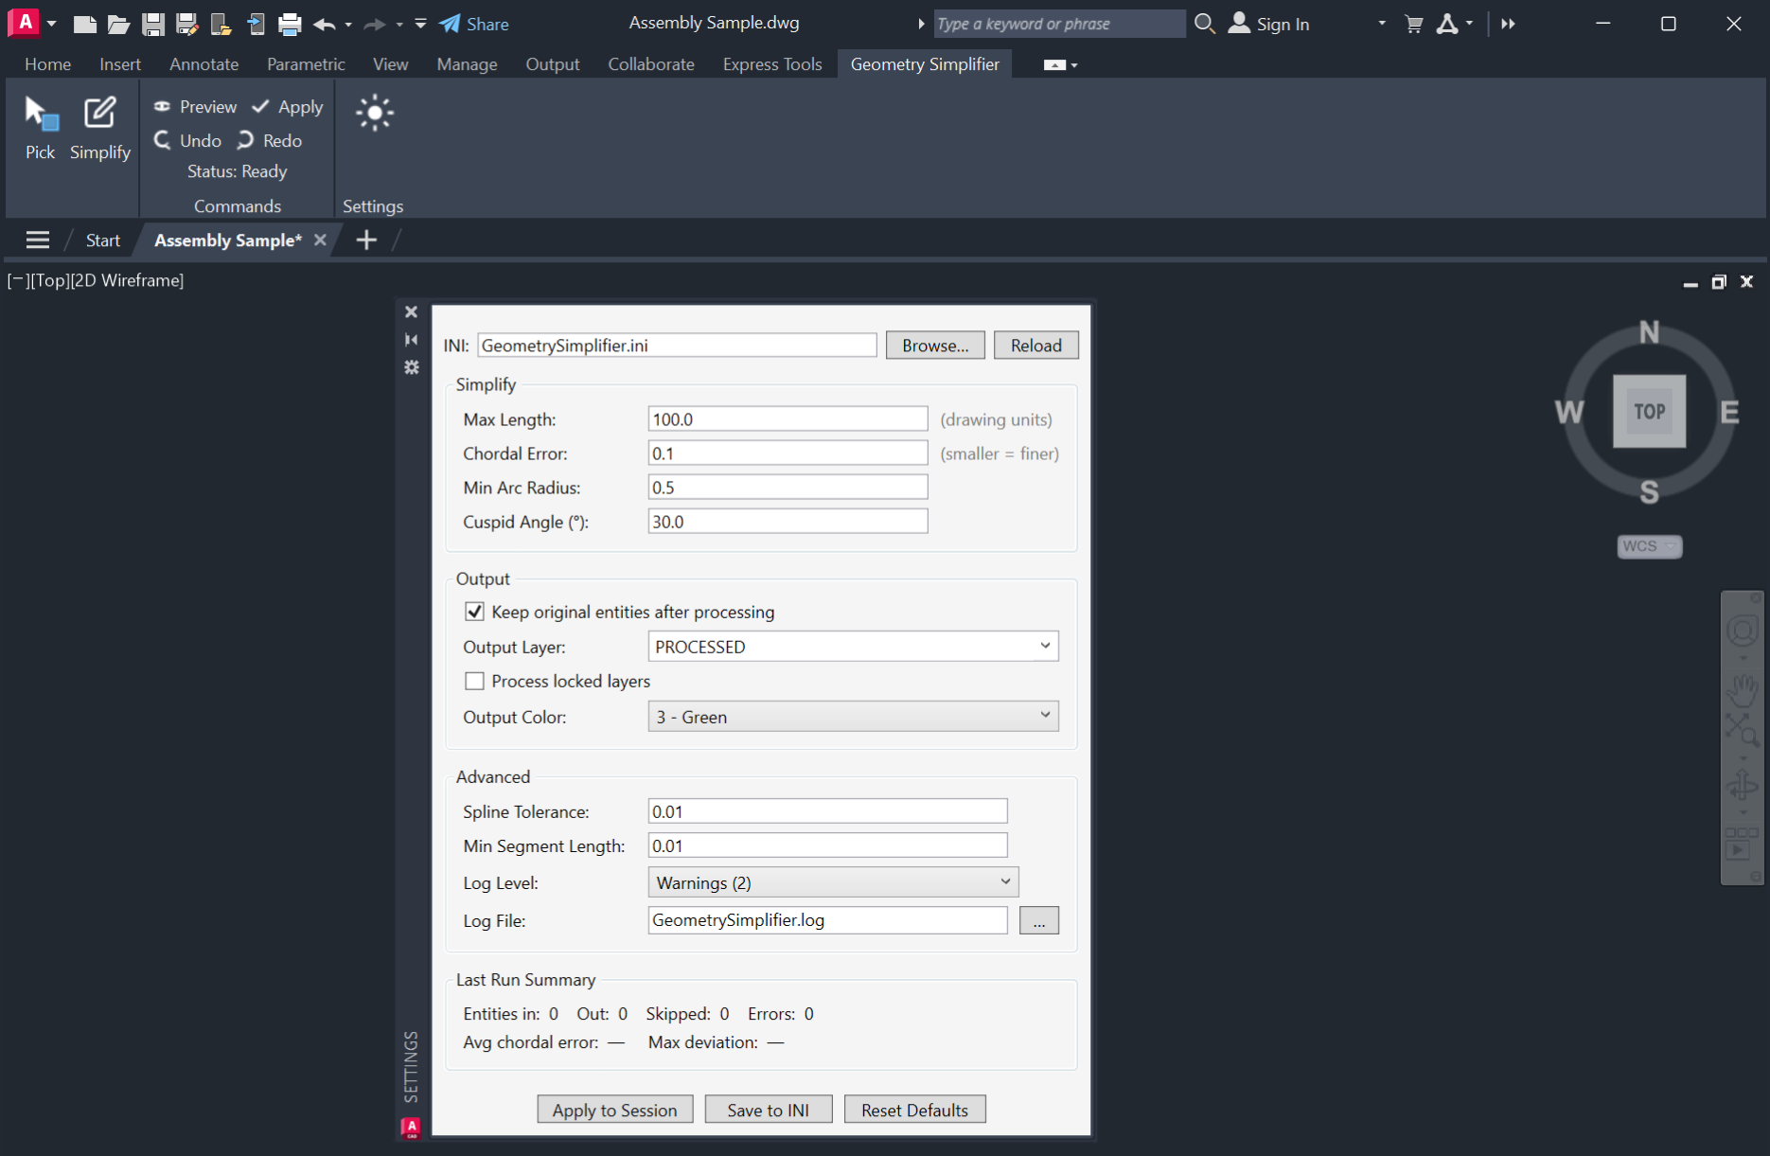Open the Autodesk App Store cart

point(1414,24)
